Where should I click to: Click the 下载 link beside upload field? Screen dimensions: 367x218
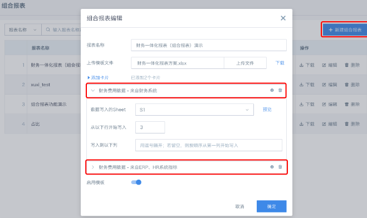pos(280,63)
